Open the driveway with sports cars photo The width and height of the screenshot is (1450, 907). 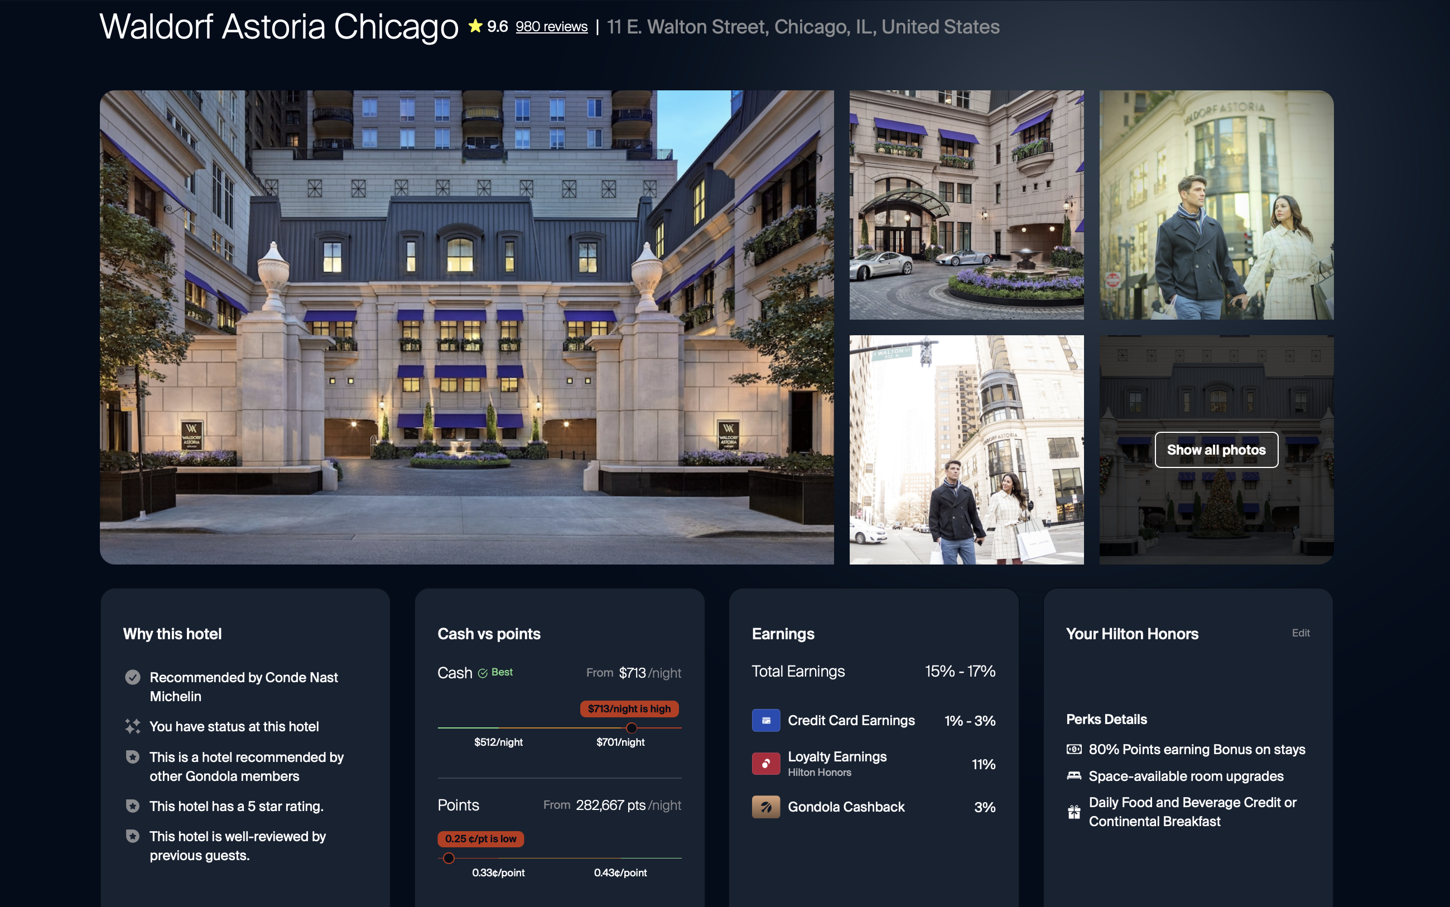click(966, 205)
